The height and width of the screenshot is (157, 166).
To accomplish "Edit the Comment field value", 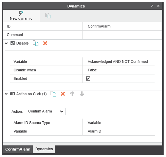I will tap(122, 35).
